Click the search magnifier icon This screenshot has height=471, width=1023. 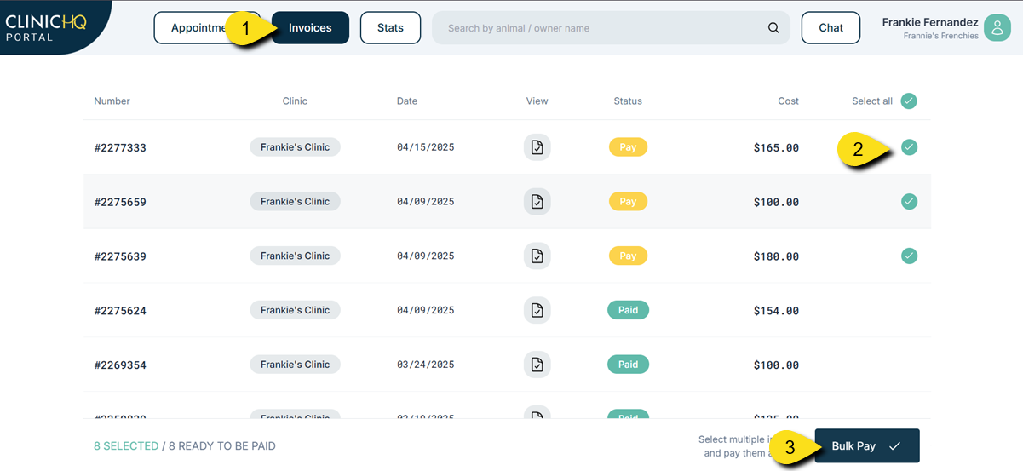pos(773,28)
